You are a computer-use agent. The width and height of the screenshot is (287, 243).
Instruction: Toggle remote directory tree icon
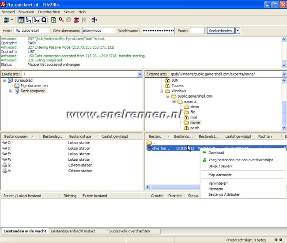(36, 20)
